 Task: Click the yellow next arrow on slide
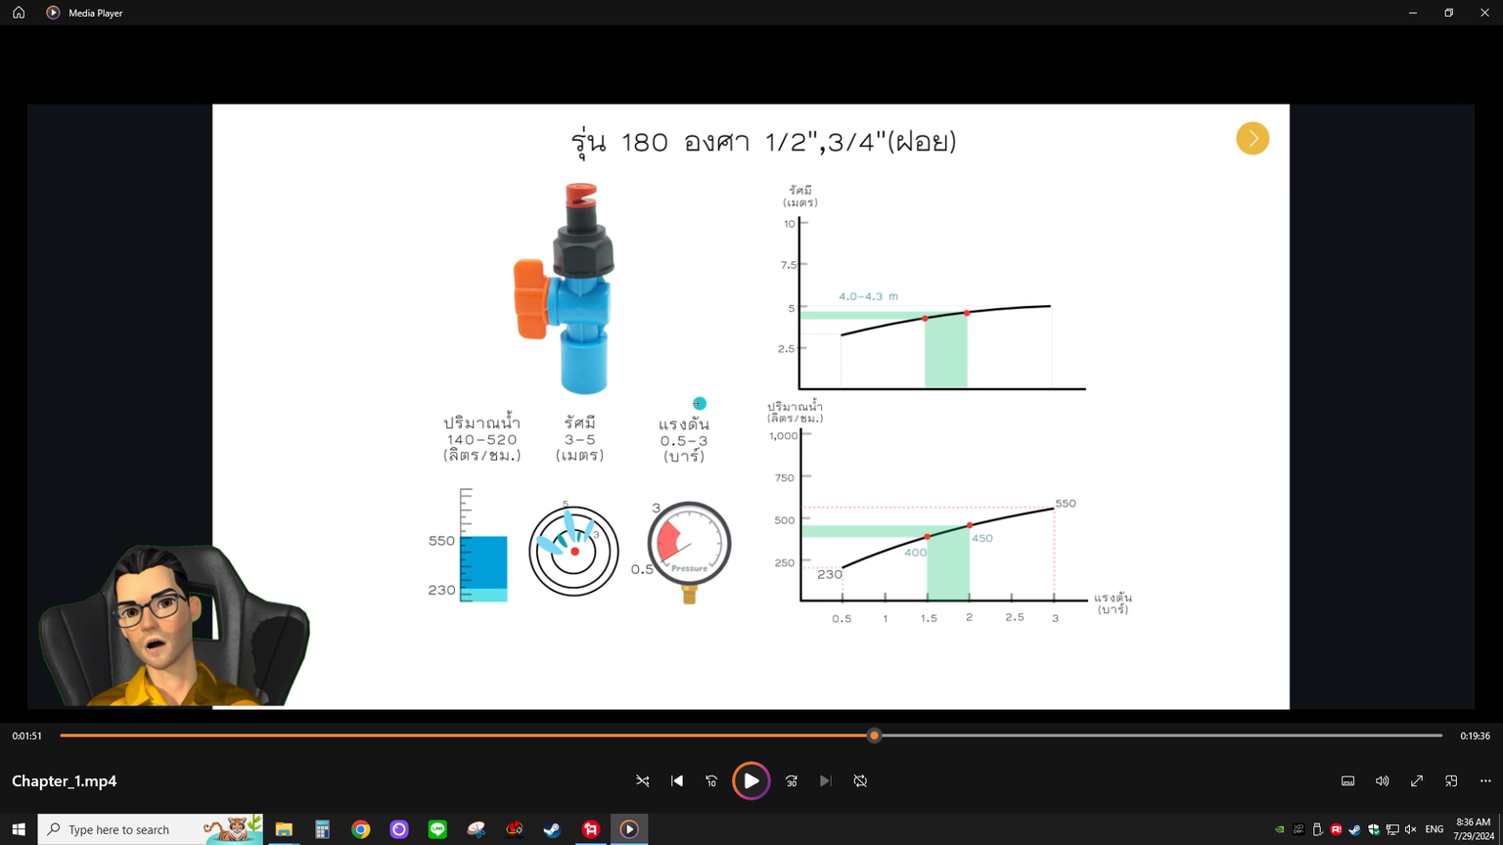[x=1252, y=139]
